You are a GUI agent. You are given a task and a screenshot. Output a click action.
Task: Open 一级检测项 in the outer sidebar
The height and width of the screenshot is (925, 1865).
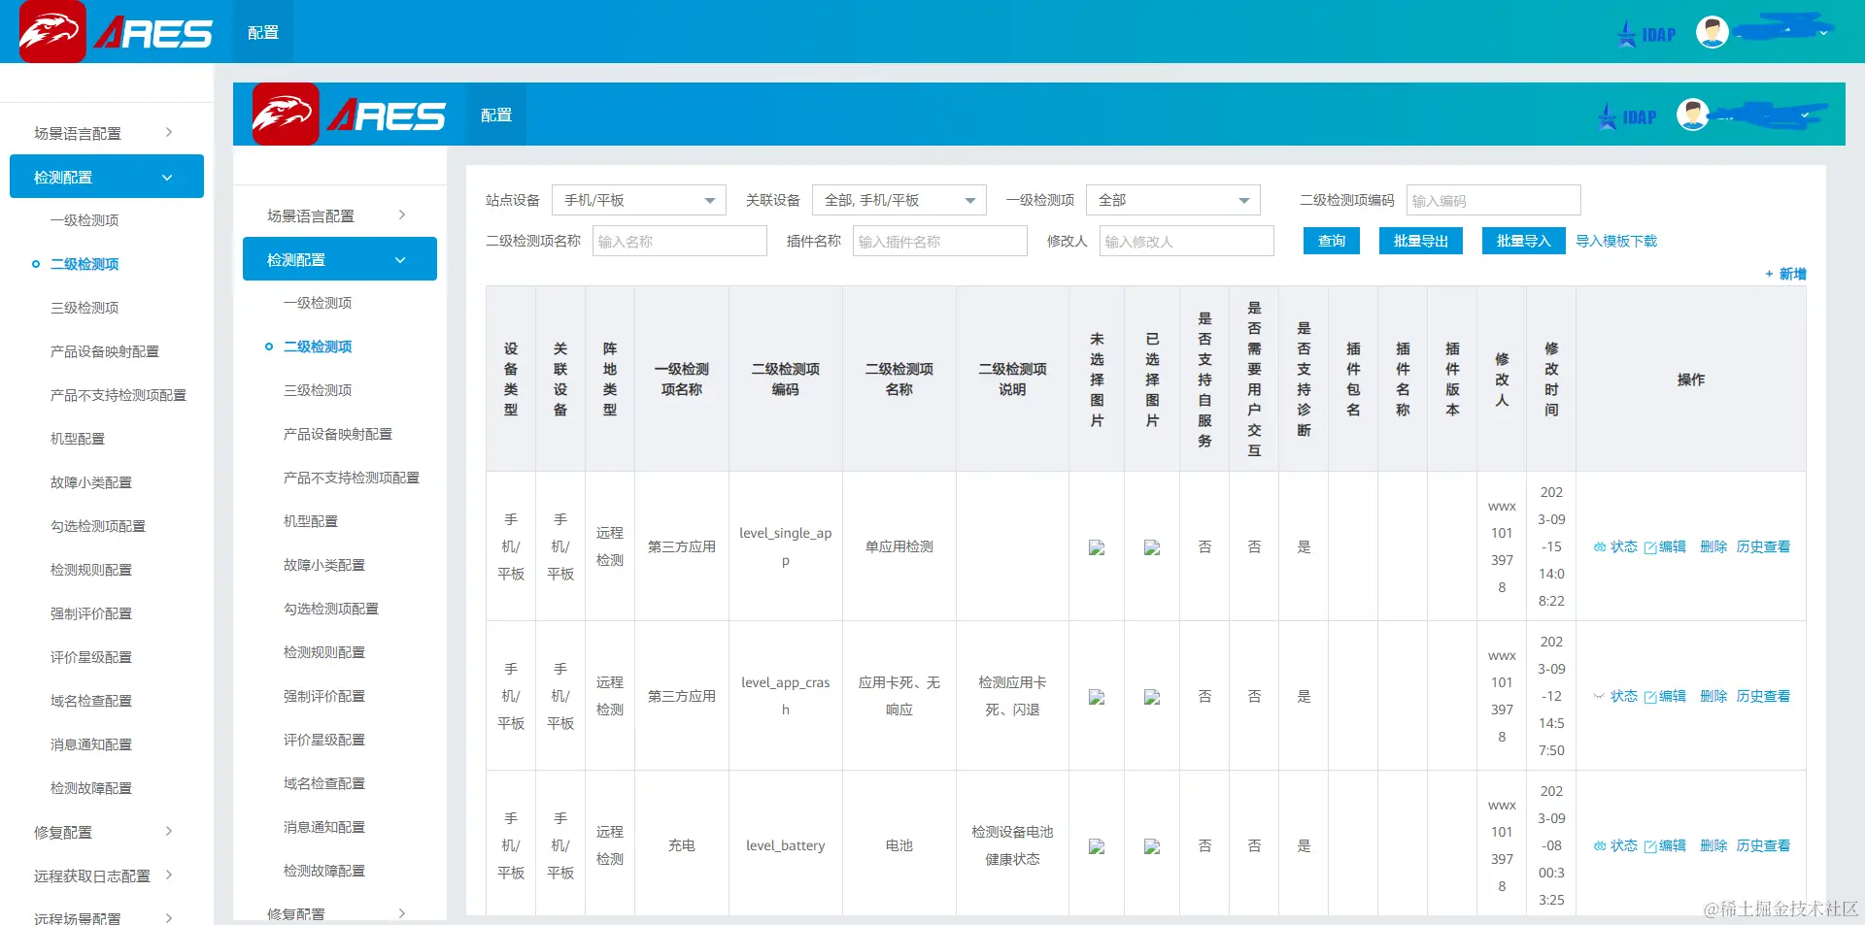point(85,220)
